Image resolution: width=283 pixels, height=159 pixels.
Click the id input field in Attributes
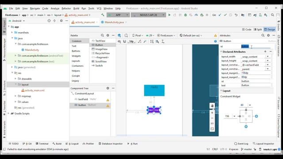(x=256, y=46)
